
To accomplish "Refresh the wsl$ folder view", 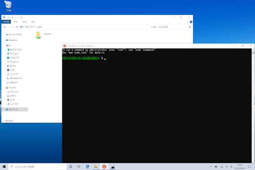I will tap(155, 27).
